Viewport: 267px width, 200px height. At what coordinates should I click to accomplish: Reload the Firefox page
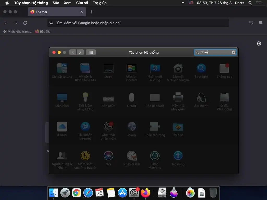[25, 23]
